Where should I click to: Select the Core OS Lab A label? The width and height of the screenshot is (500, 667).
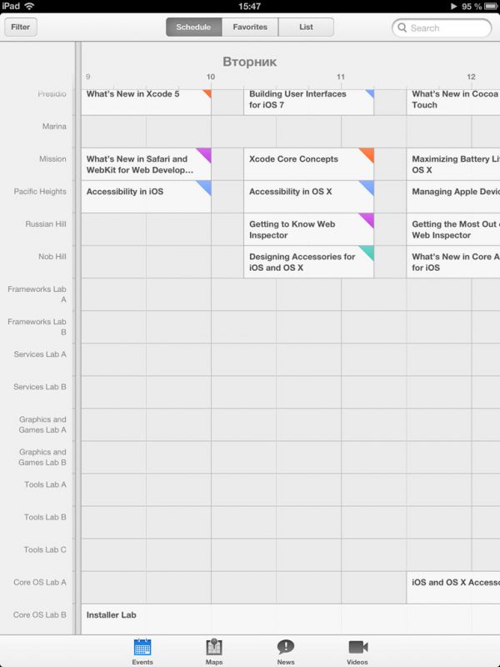(40, 582)
